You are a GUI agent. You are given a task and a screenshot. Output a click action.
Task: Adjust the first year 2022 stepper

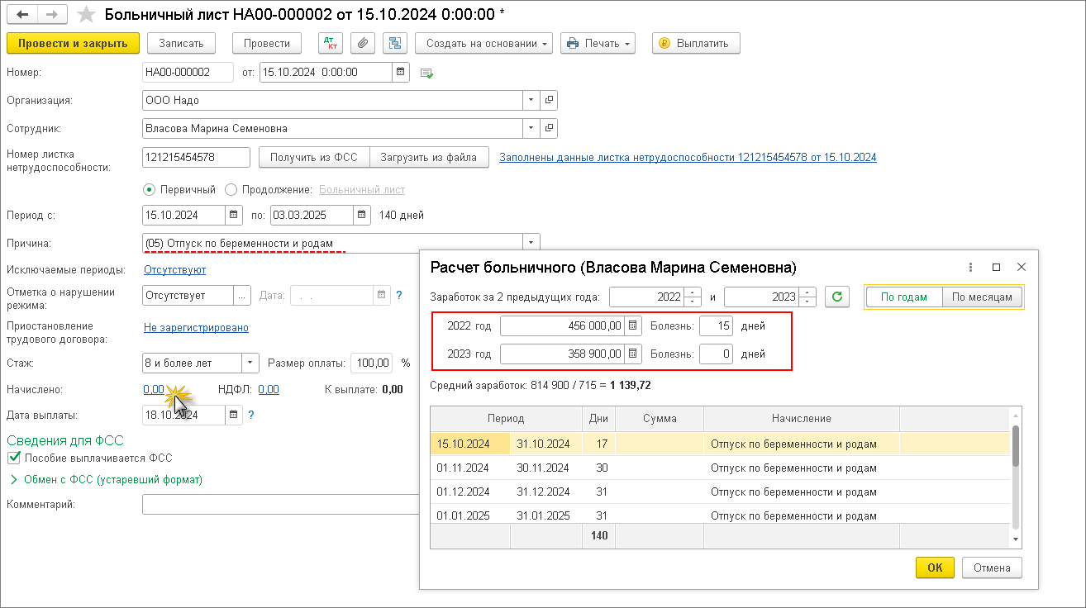pyautogui.click(x=693, y=297)
